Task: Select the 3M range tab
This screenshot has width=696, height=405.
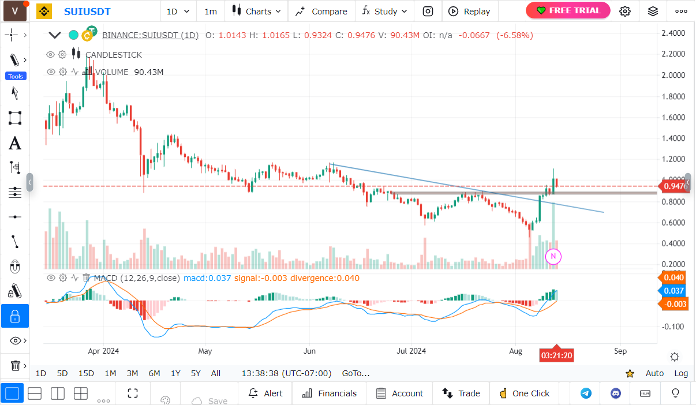Action: click(x=132, y=373)
